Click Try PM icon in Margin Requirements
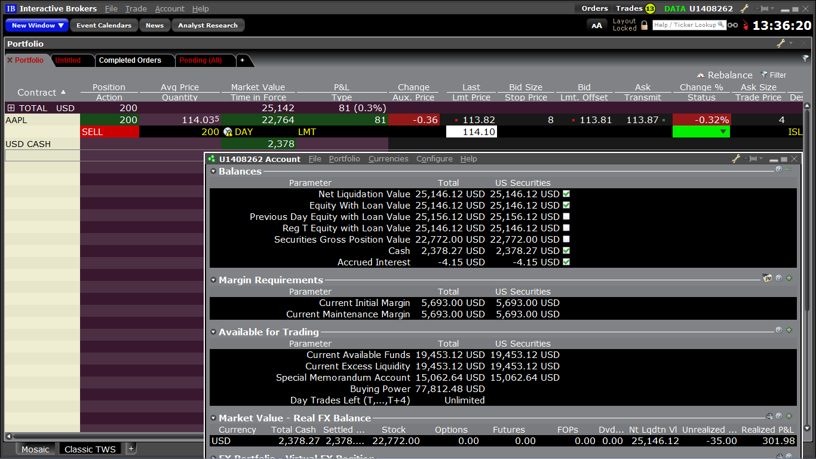Screen dimensions: 816x459 coord(767,279)
